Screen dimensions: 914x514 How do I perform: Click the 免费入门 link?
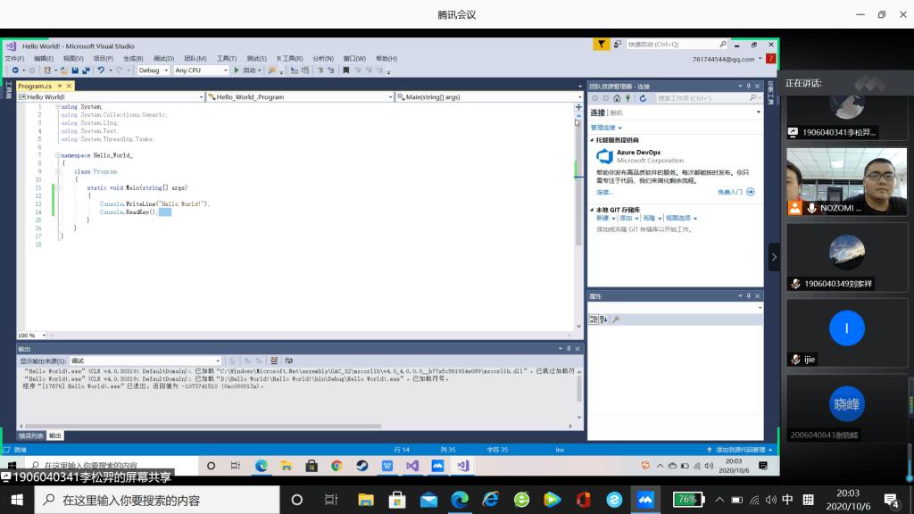[730, 192]
